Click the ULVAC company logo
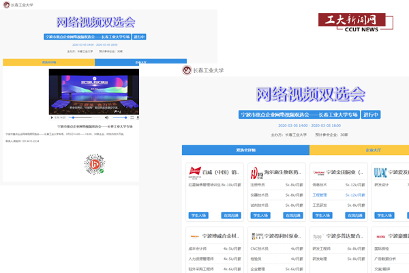The image size is (409, 273). (380, 173)
